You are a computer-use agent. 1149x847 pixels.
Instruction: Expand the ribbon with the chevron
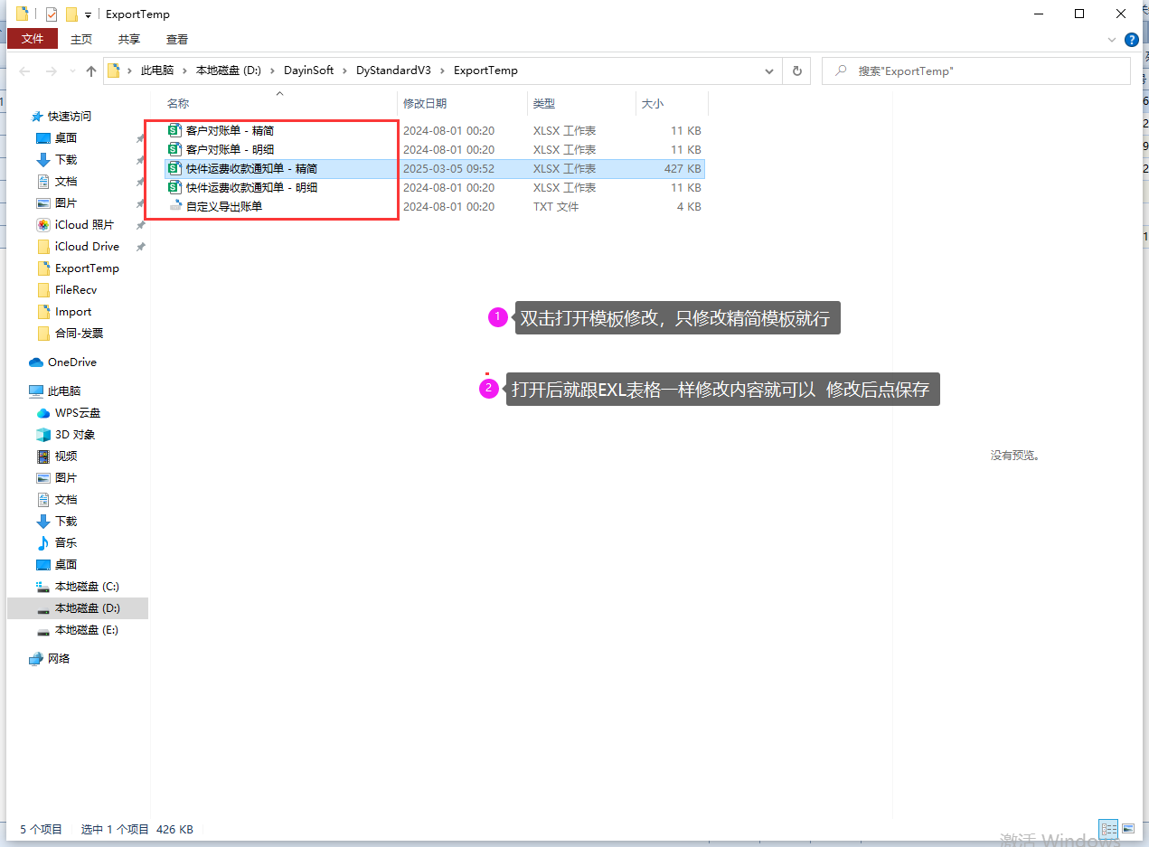coord(1112,40)
